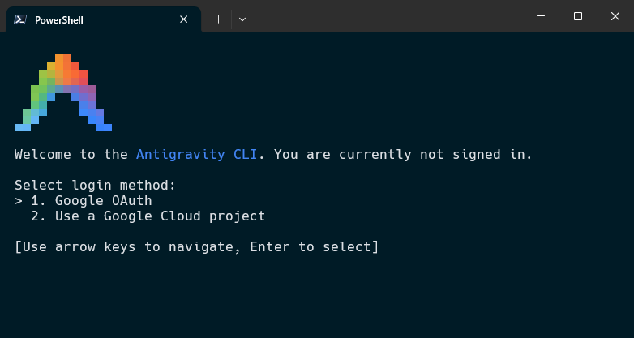Click the ">" selection marker before option 1
634x338 pixels.
(x=19, y=201)
